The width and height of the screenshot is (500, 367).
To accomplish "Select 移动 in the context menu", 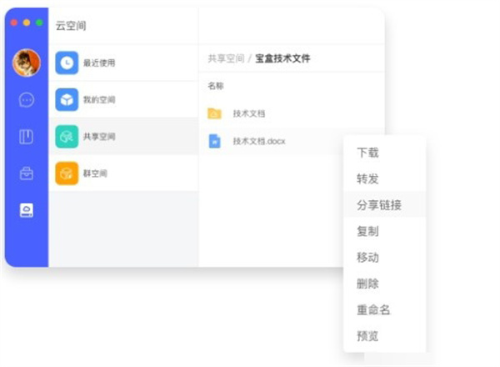I will [x=368, y=257].
